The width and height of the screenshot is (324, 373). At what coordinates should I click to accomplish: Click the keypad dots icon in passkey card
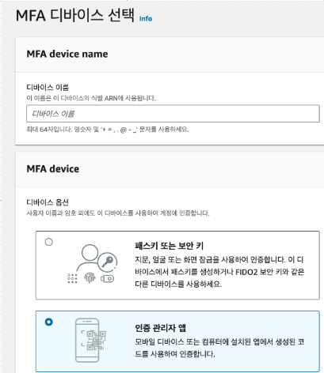click(72, 278)
